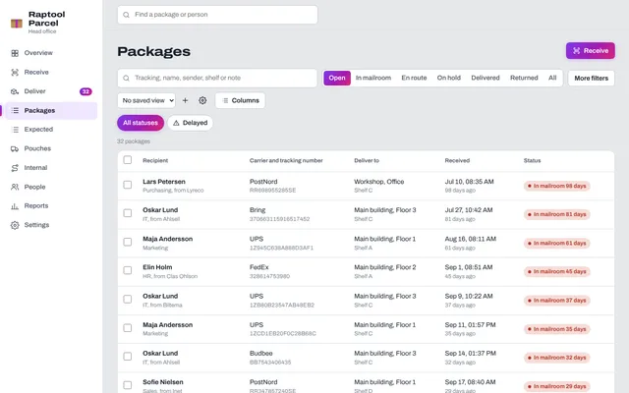Click the Deliver icon in sidebar
This screenshot has height=393, width=629.
point(15,91)
